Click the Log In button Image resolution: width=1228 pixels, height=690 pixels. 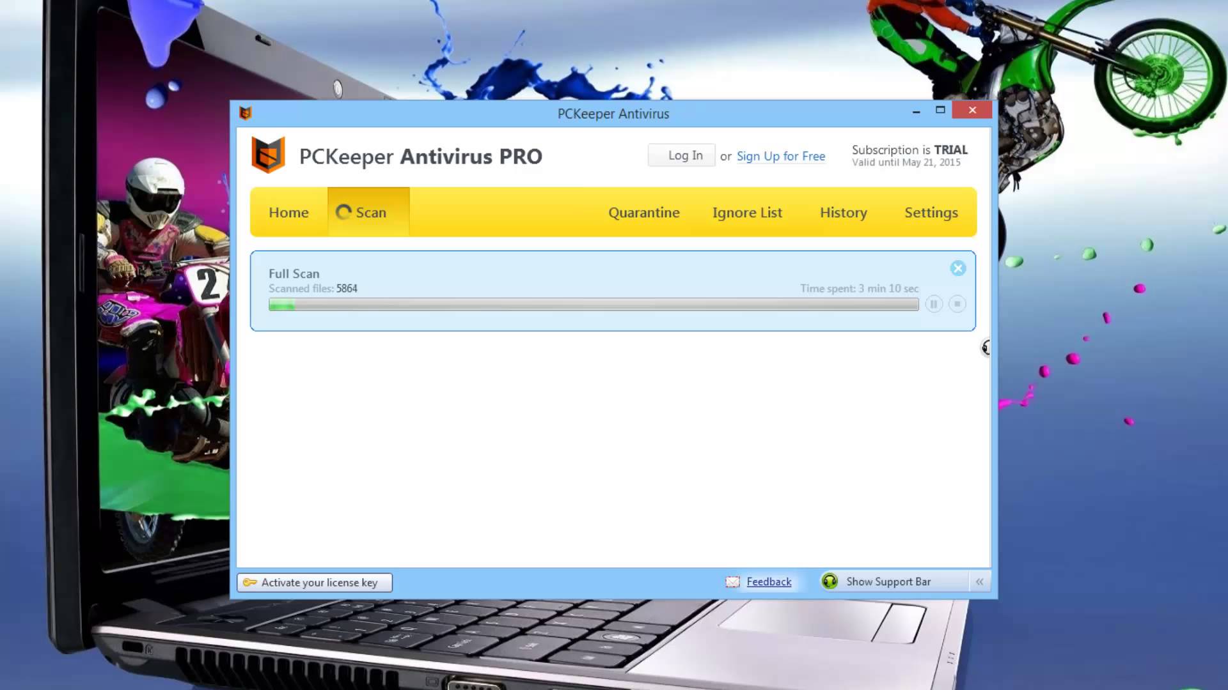tap(685, 155)
